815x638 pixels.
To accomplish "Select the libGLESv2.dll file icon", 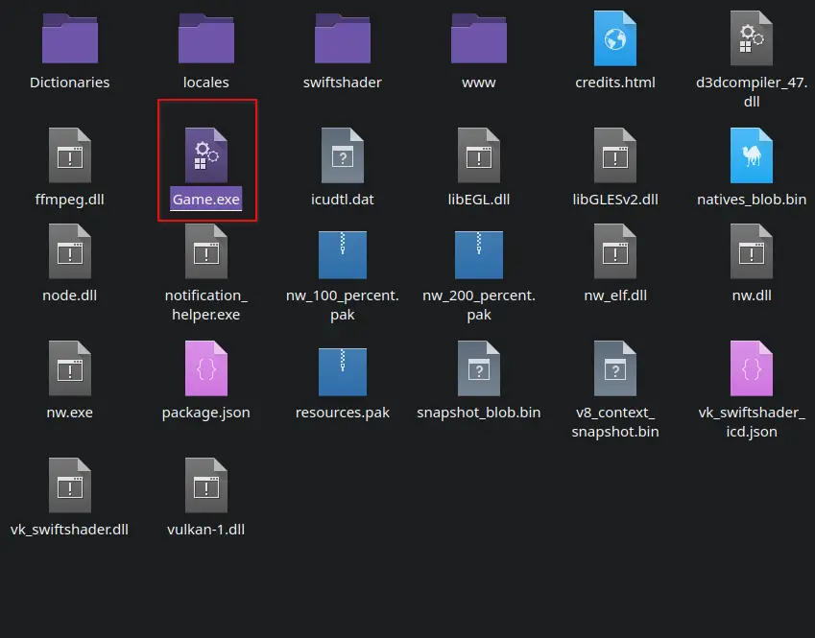I will pos(615,155).
